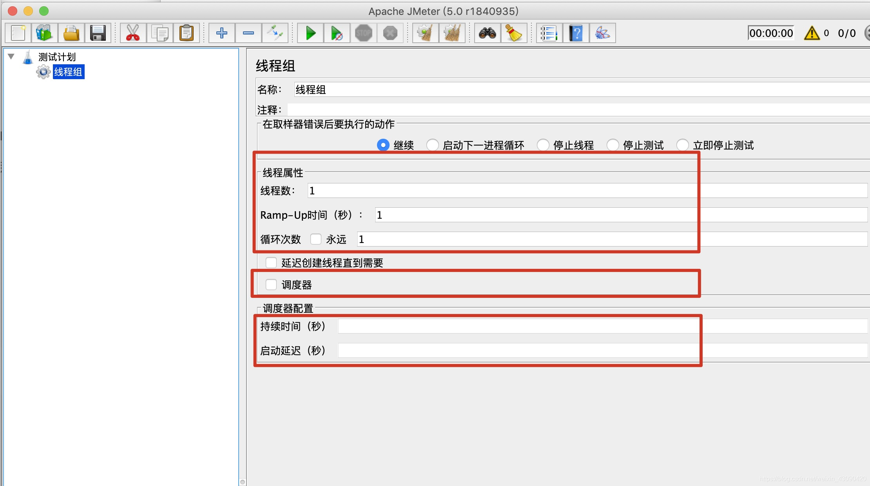
Task: Enable the 调度器 checkbox
Action: (271, 285)
